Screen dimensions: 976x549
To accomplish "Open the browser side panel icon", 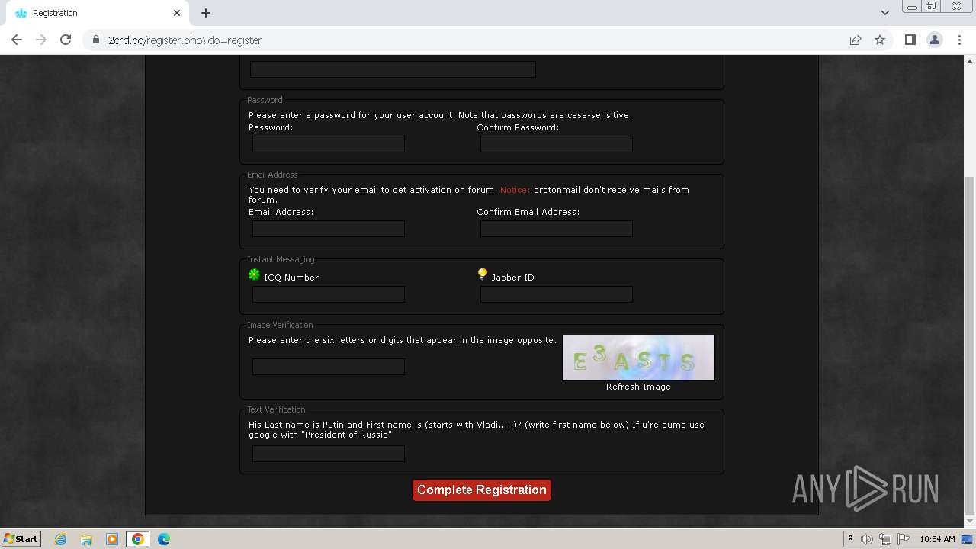I will click(x=910, y=40).
